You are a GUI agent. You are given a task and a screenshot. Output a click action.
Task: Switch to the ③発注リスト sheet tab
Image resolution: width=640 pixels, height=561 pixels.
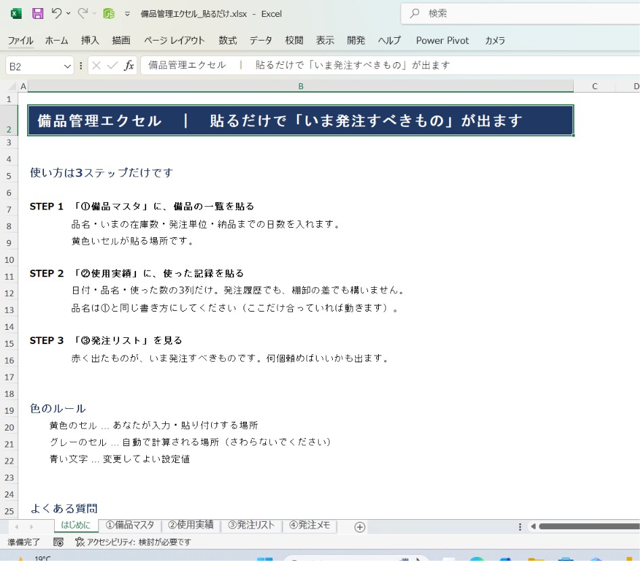[x=251, y=525]
